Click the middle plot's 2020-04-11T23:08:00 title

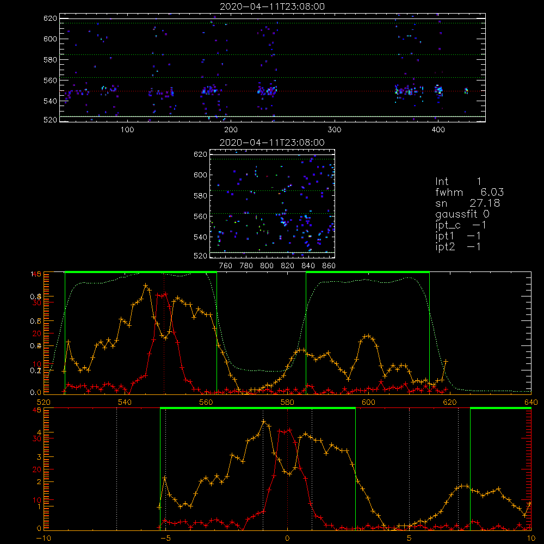(272, 143)
